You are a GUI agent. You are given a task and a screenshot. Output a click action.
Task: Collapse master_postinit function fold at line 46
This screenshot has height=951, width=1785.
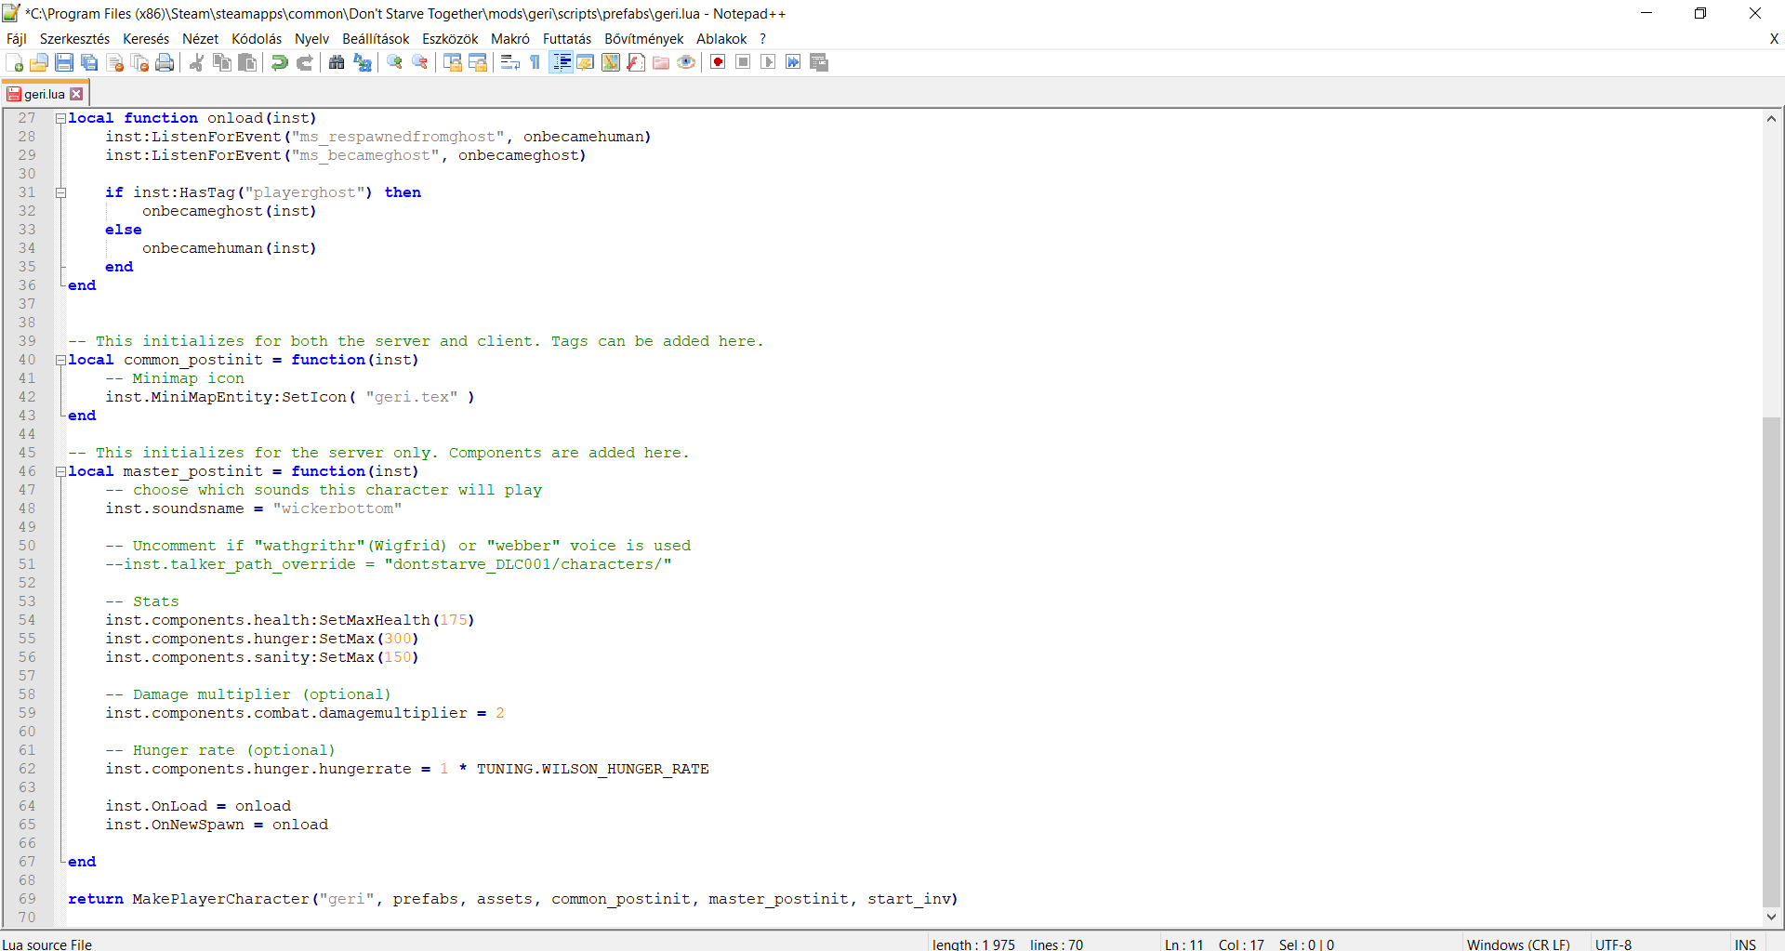(x=60, y=471)
